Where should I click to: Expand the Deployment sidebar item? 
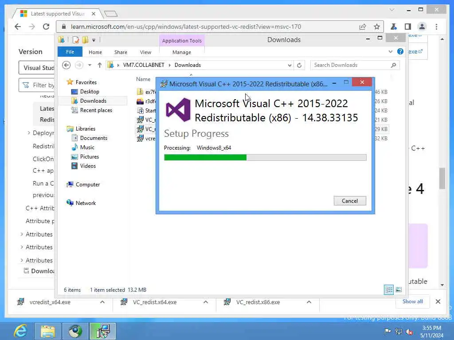pyautogui.click(x=29, y=133)
